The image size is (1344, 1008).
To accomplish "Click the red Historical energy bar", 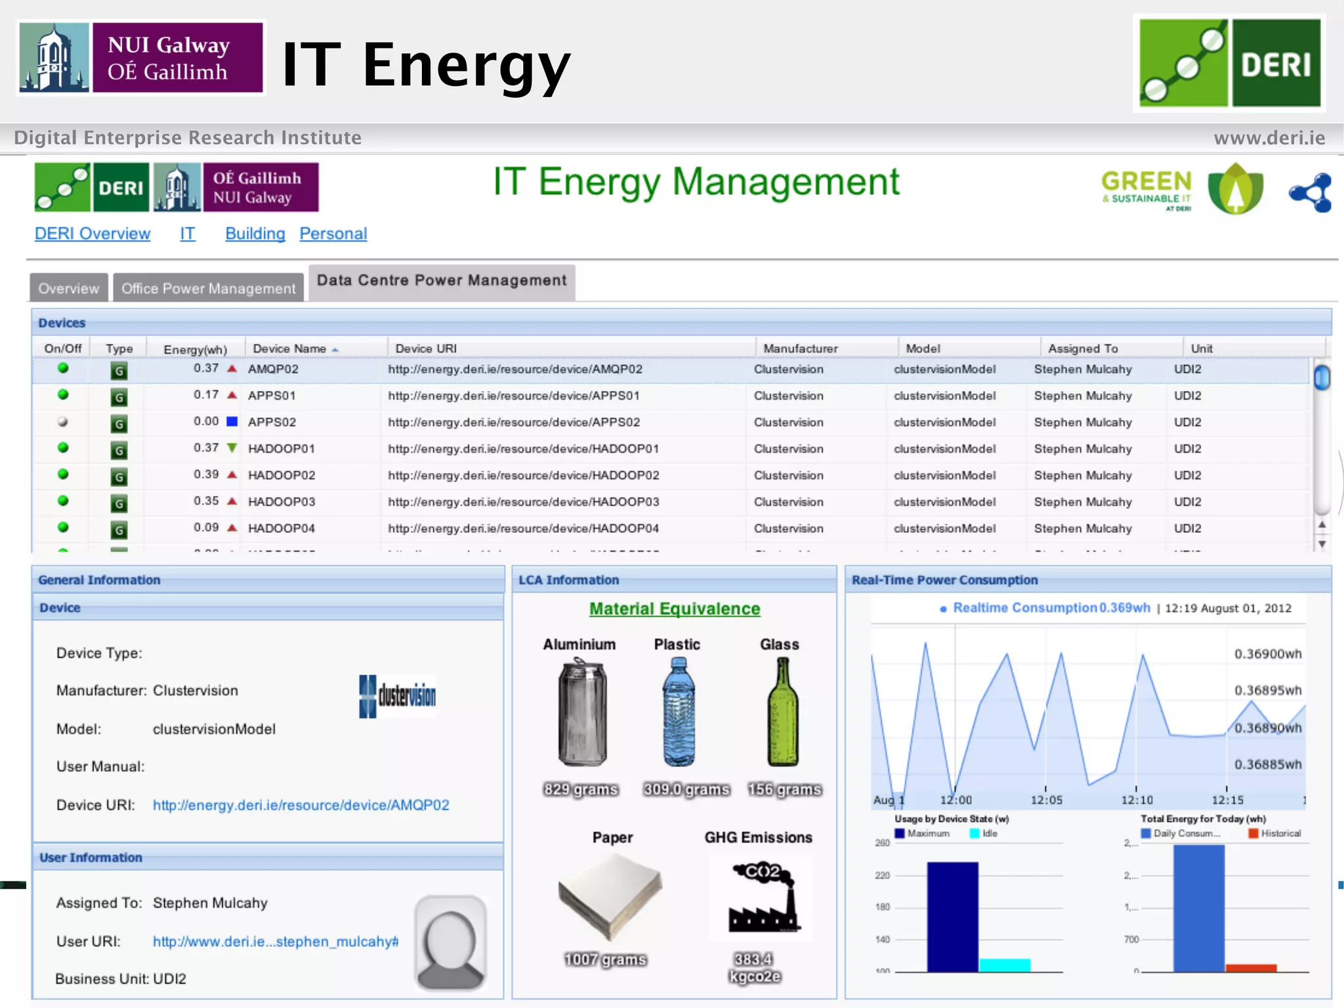I will 1251,968.
